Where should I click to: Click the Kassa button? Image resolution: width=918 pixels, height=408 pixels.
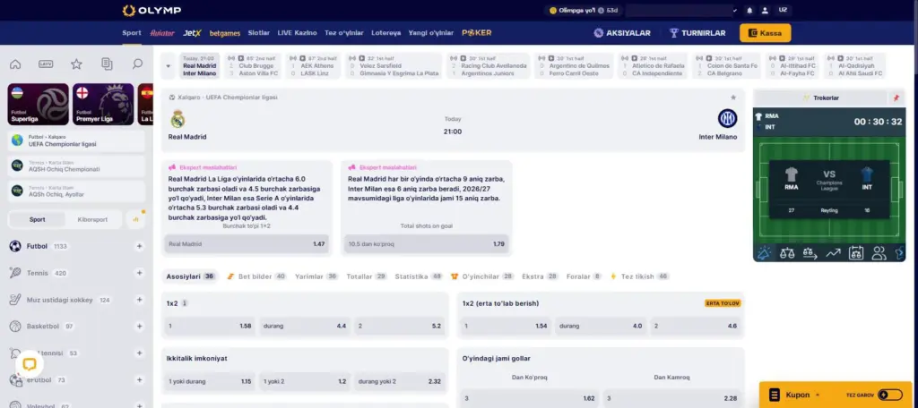(766, 33)
